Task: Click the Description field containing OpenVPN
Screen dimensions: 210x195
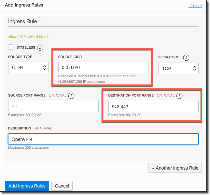Action: tap(103, 139)
